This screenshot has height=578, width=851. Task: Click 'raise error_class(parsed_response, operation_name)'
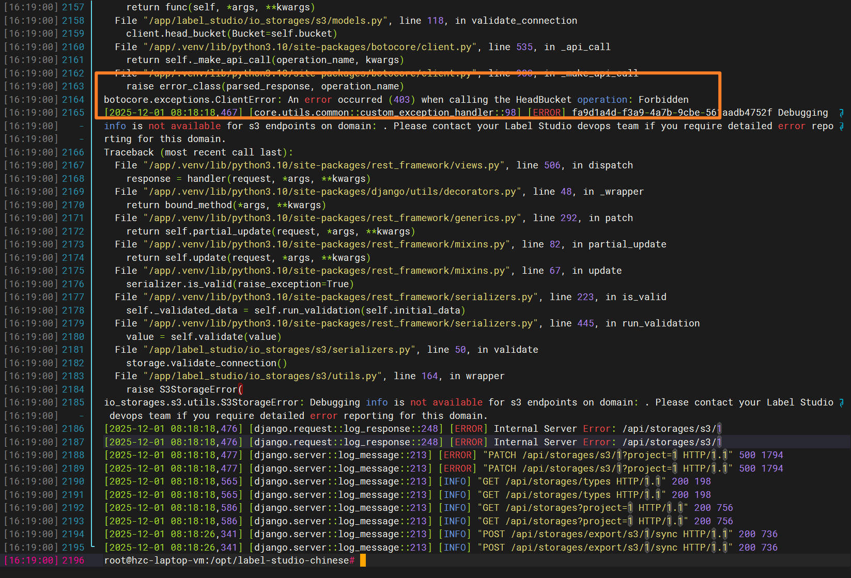click(265, 86)
